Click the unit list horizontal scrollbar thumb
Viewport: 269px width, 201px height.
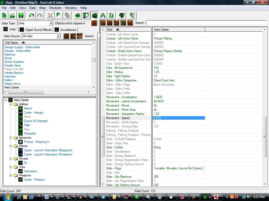(26, 92)
